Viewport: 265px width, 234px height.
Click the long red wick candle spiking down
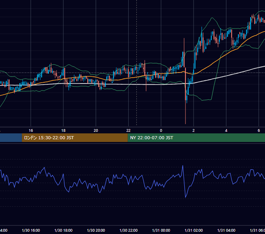185,96
